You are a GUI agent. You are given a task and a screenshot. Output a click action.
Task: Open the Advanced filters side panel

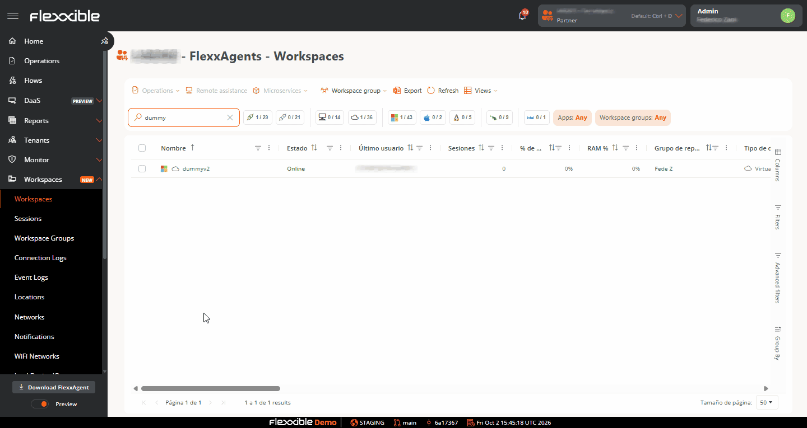[x=777, y=278]
